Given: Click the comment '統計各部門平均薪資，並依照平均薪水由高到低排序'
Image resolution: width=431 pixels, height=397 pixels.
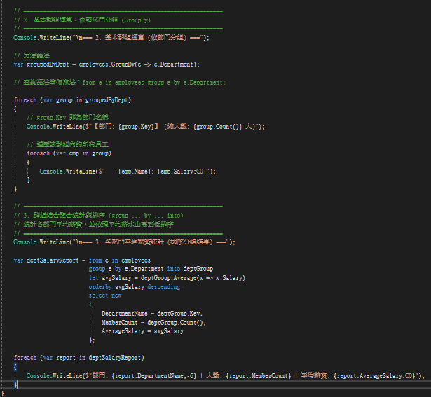Looking at the screenshot, I should point(99,225).
